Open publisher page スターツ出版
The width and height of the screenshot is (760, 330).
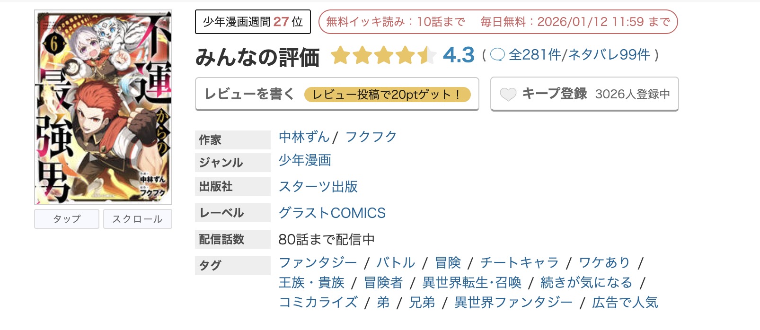pyautogui.click(x=319, y=187)
